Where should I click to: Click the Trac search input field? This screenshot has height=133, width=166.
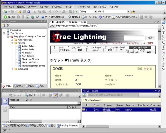[x=134, y=38]
